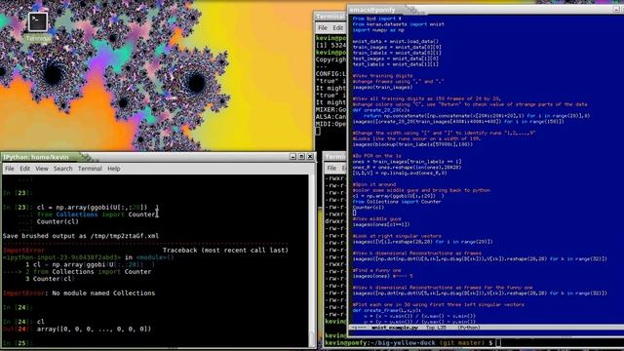Click 'from keras.datasets import mnist' line in emacs
The width and height of the screenshot is (624, 351).
399,23
